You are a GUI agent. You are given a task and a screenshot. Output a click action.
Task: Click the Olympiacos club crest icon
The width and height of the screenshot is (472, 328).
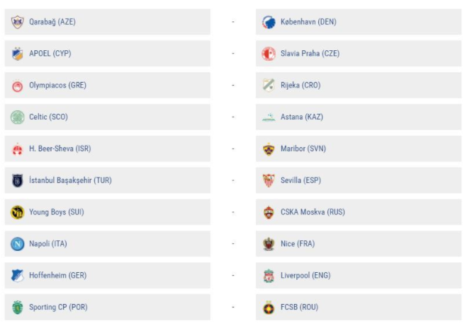click(17, 86)
